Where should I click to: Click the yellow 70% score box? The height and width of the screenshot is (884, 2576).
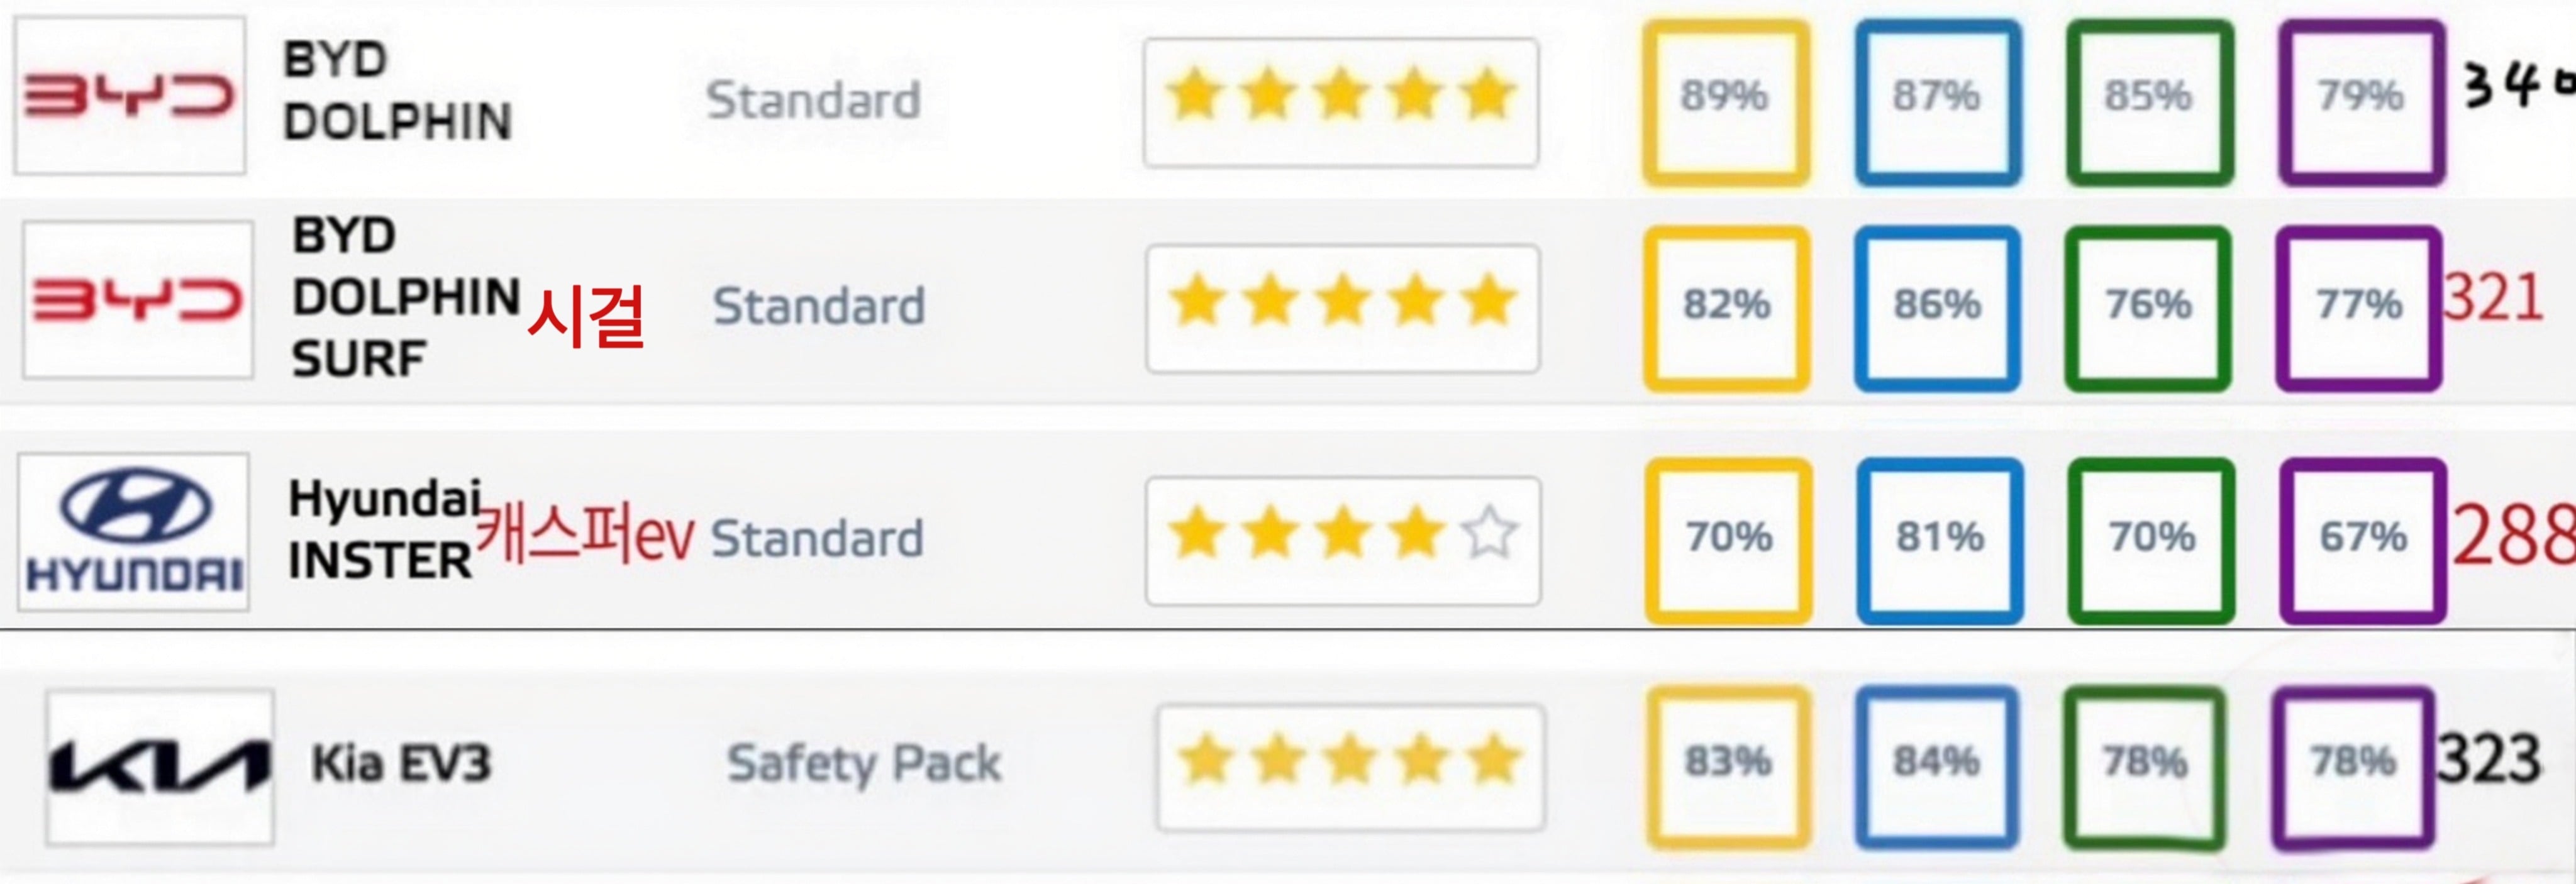pos(1729,541)
